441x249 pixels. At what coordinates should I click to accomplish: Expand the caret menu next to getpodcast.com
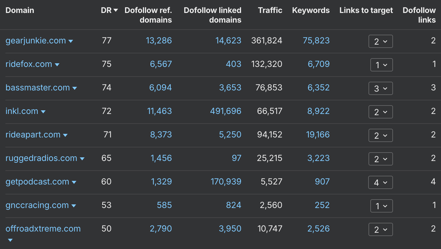point(74,182)
